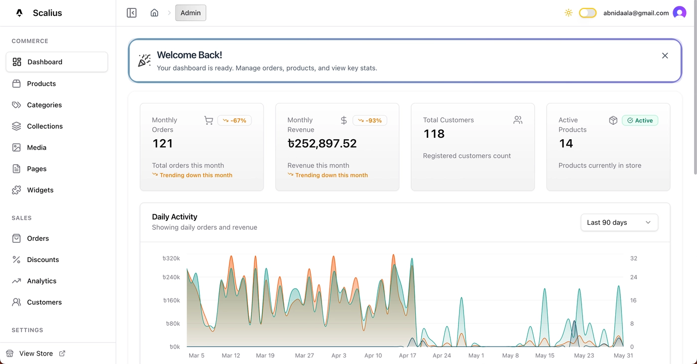Select the Admin breadcrumb tab

coord(191,12)
